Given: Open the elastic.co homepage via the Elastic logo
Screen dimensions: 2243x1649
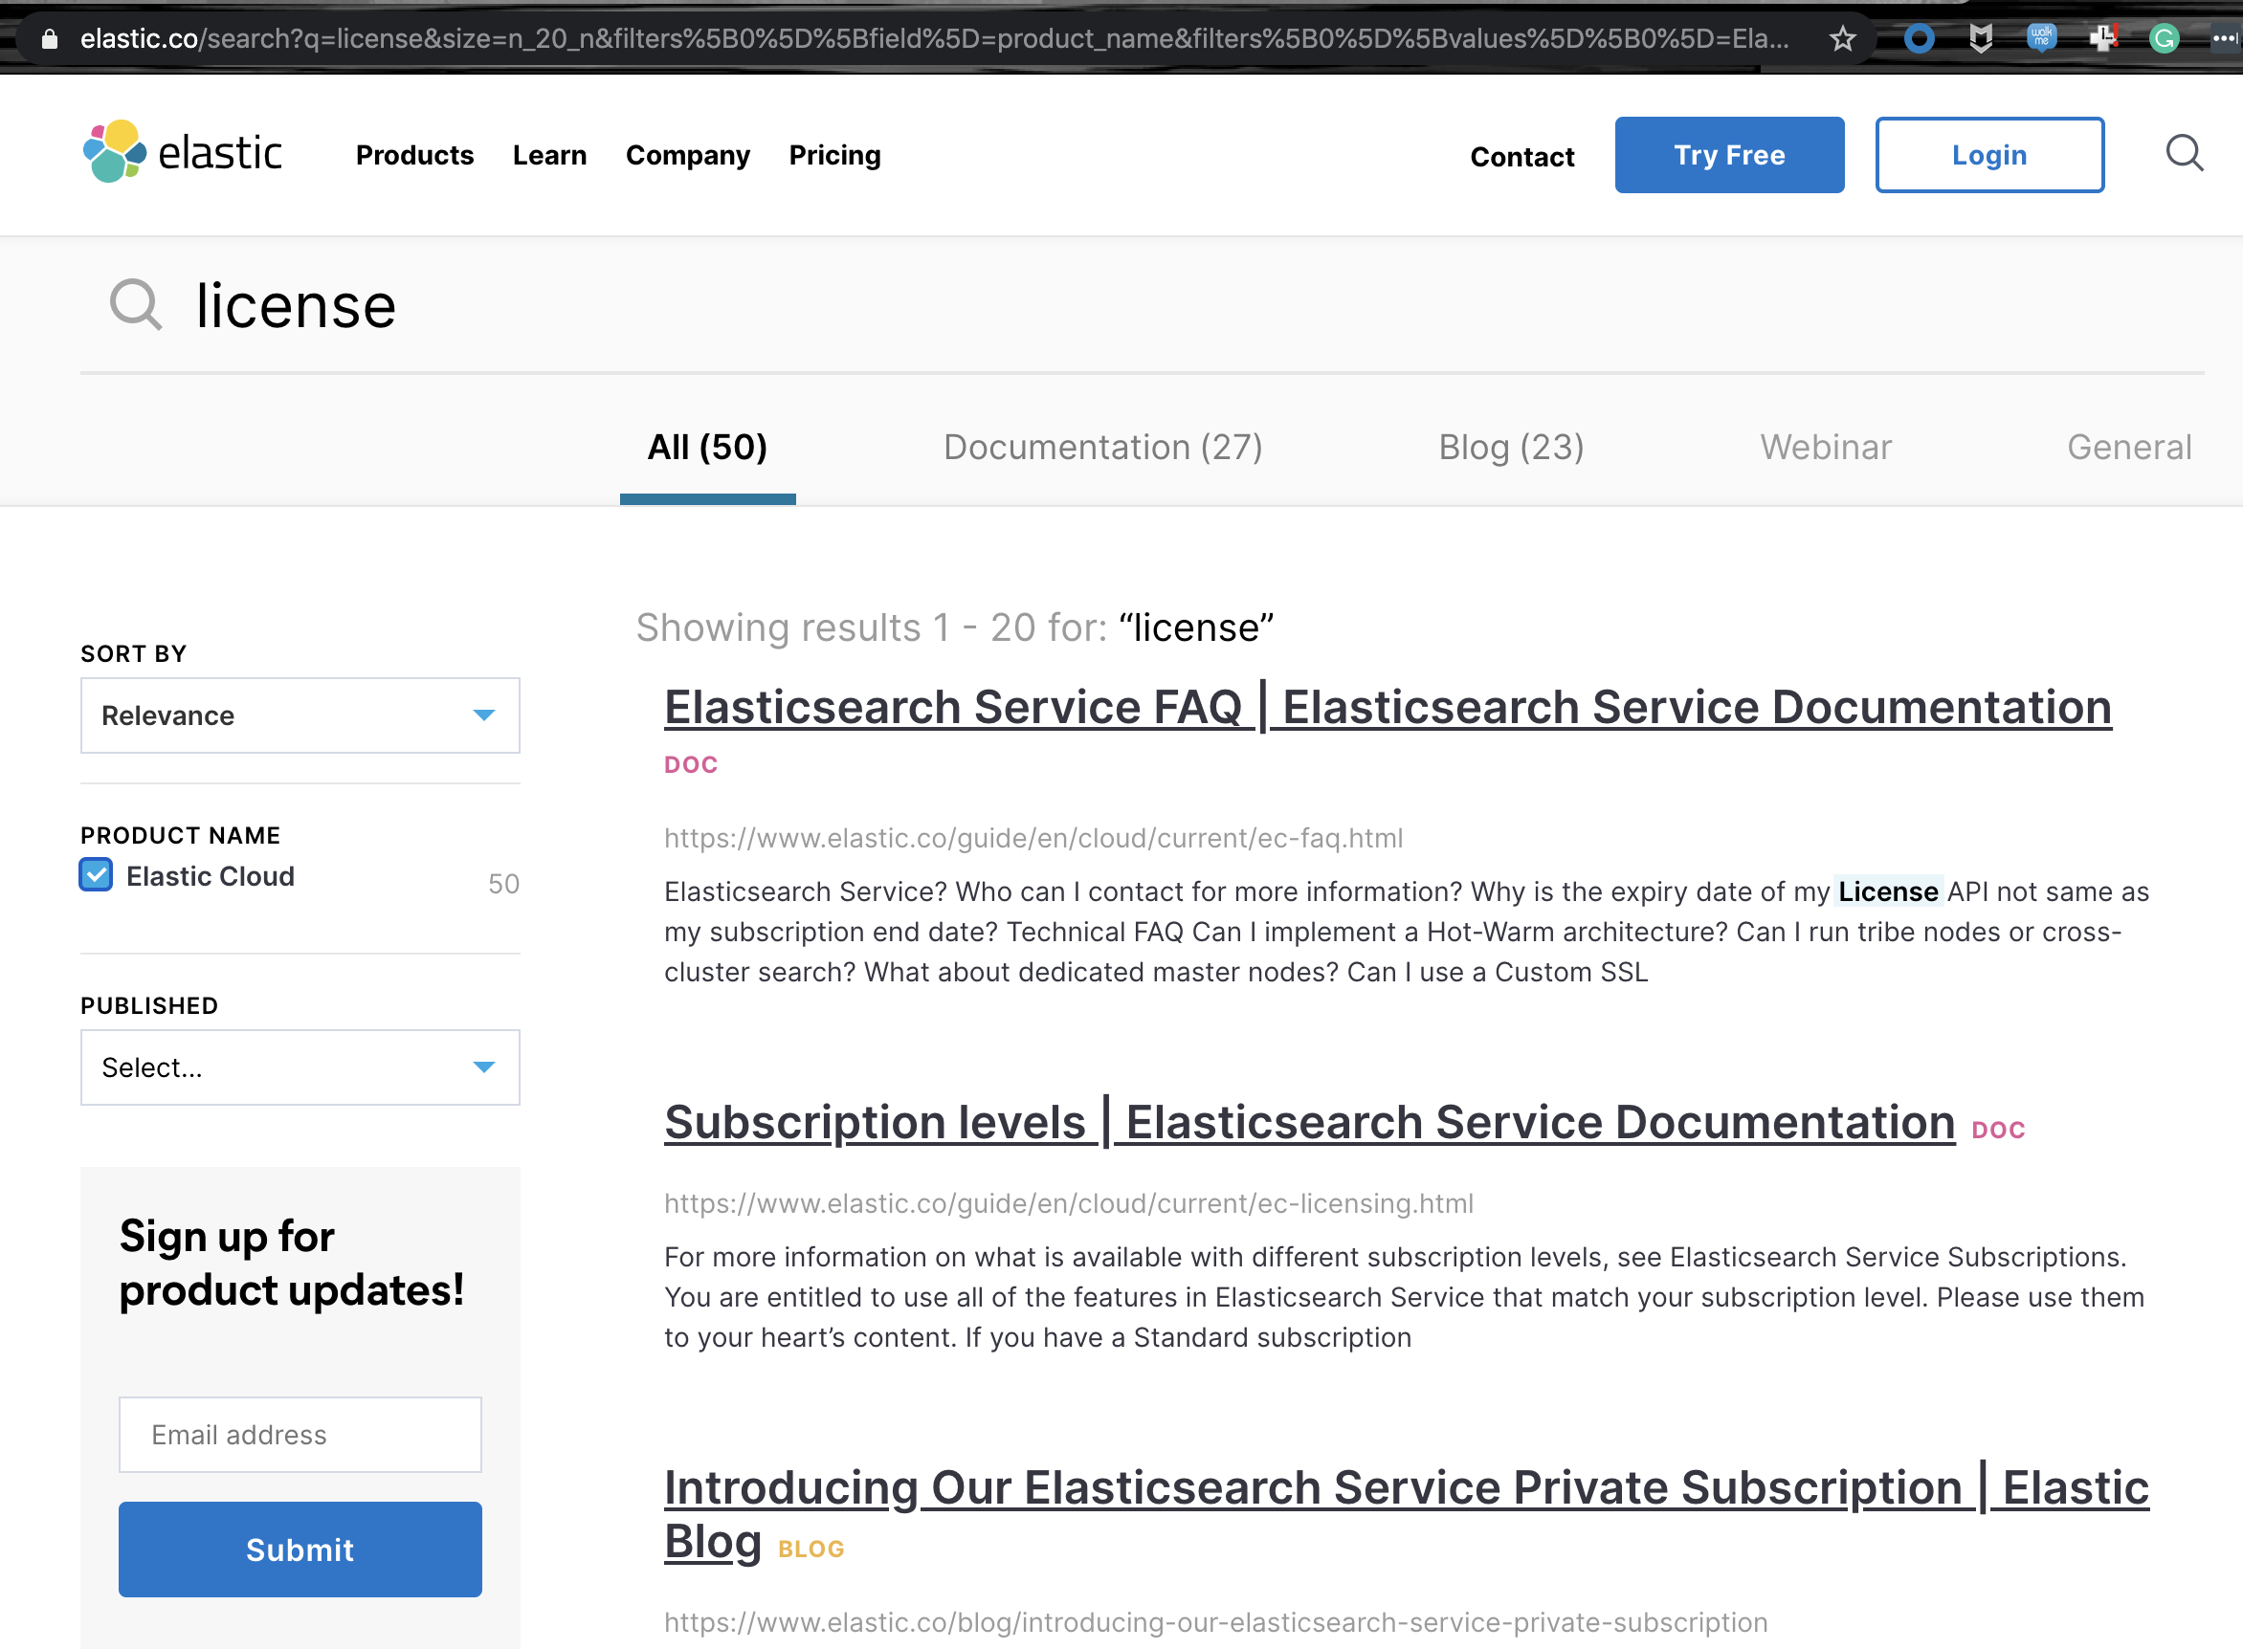Looking at the screenshot, I should pos(182,153).
